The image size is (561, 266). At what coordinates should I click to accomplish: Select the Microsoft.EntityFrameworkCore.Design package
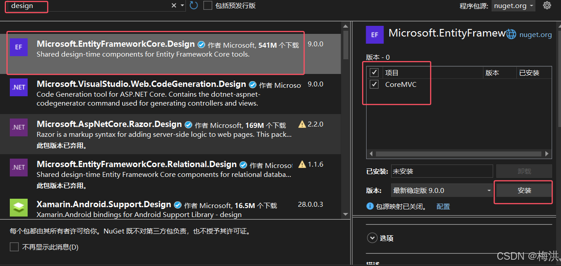coord(170,53)
